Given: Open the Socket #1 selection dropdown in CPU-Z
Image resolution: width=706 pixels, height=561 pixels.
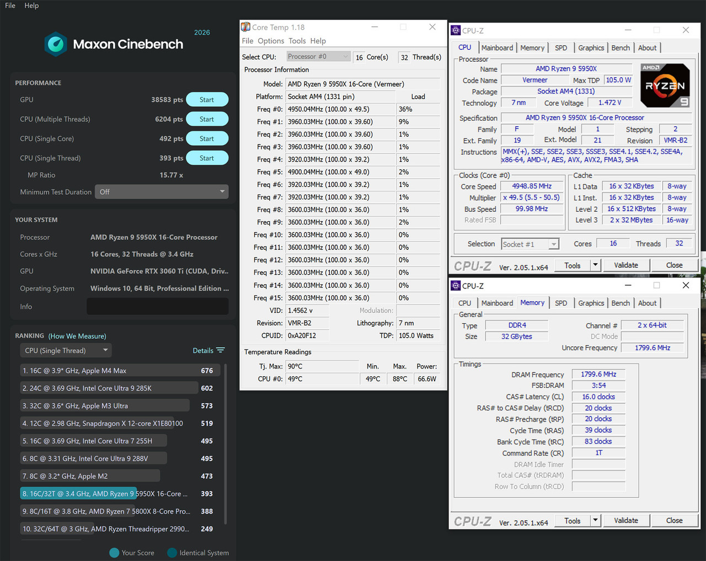Looking at the screenshot, I should [530, 244].
